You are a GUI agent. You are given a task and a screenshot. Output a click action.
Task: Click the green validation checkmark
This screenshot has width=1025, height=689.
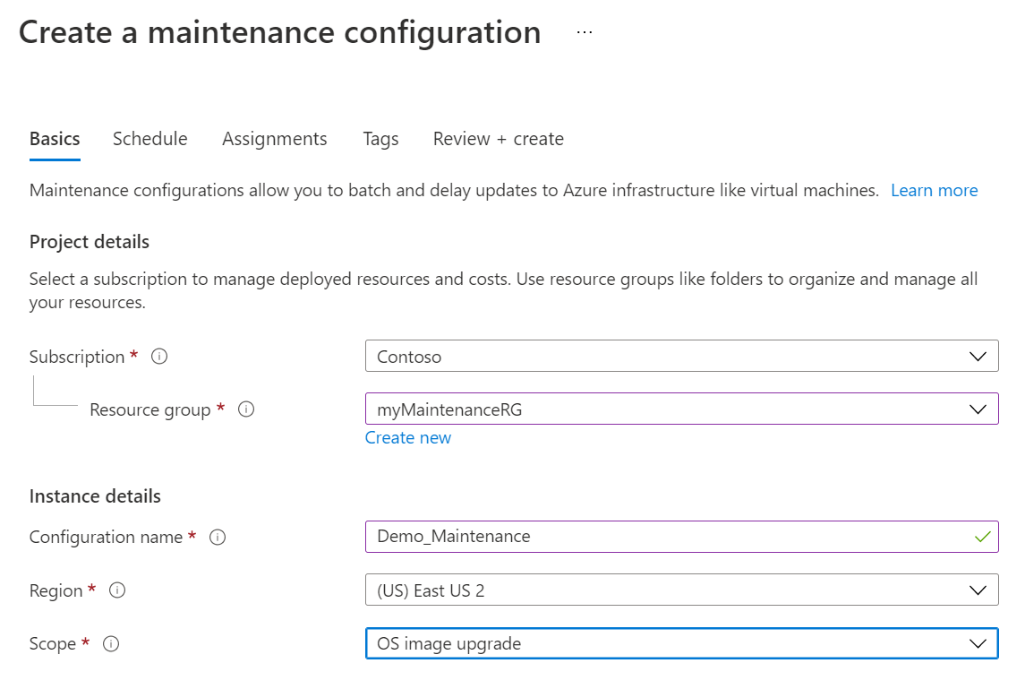pos(983,537)
